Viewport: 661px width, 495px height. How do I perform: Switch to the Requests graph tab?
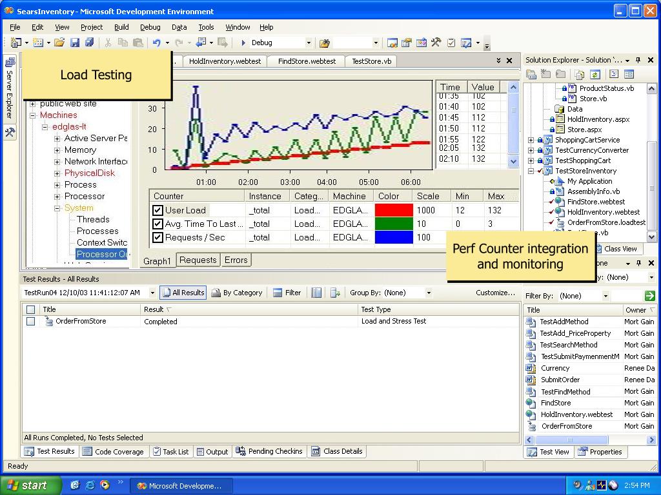(198, 260)
